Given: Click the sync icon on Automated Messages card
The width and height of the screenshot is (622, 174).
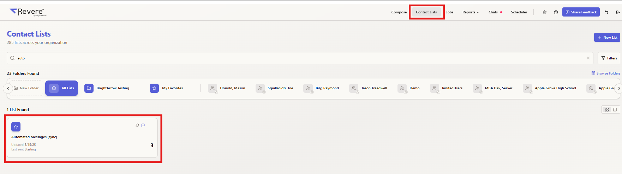Looking at the screenshot, I should (x=137, y=125).
